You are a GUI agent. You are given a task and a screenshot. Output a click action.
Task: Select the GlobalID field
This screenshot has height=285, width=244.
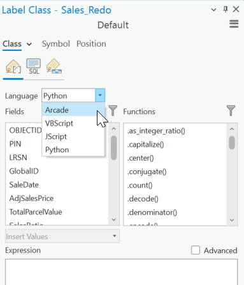coord(24,171)
